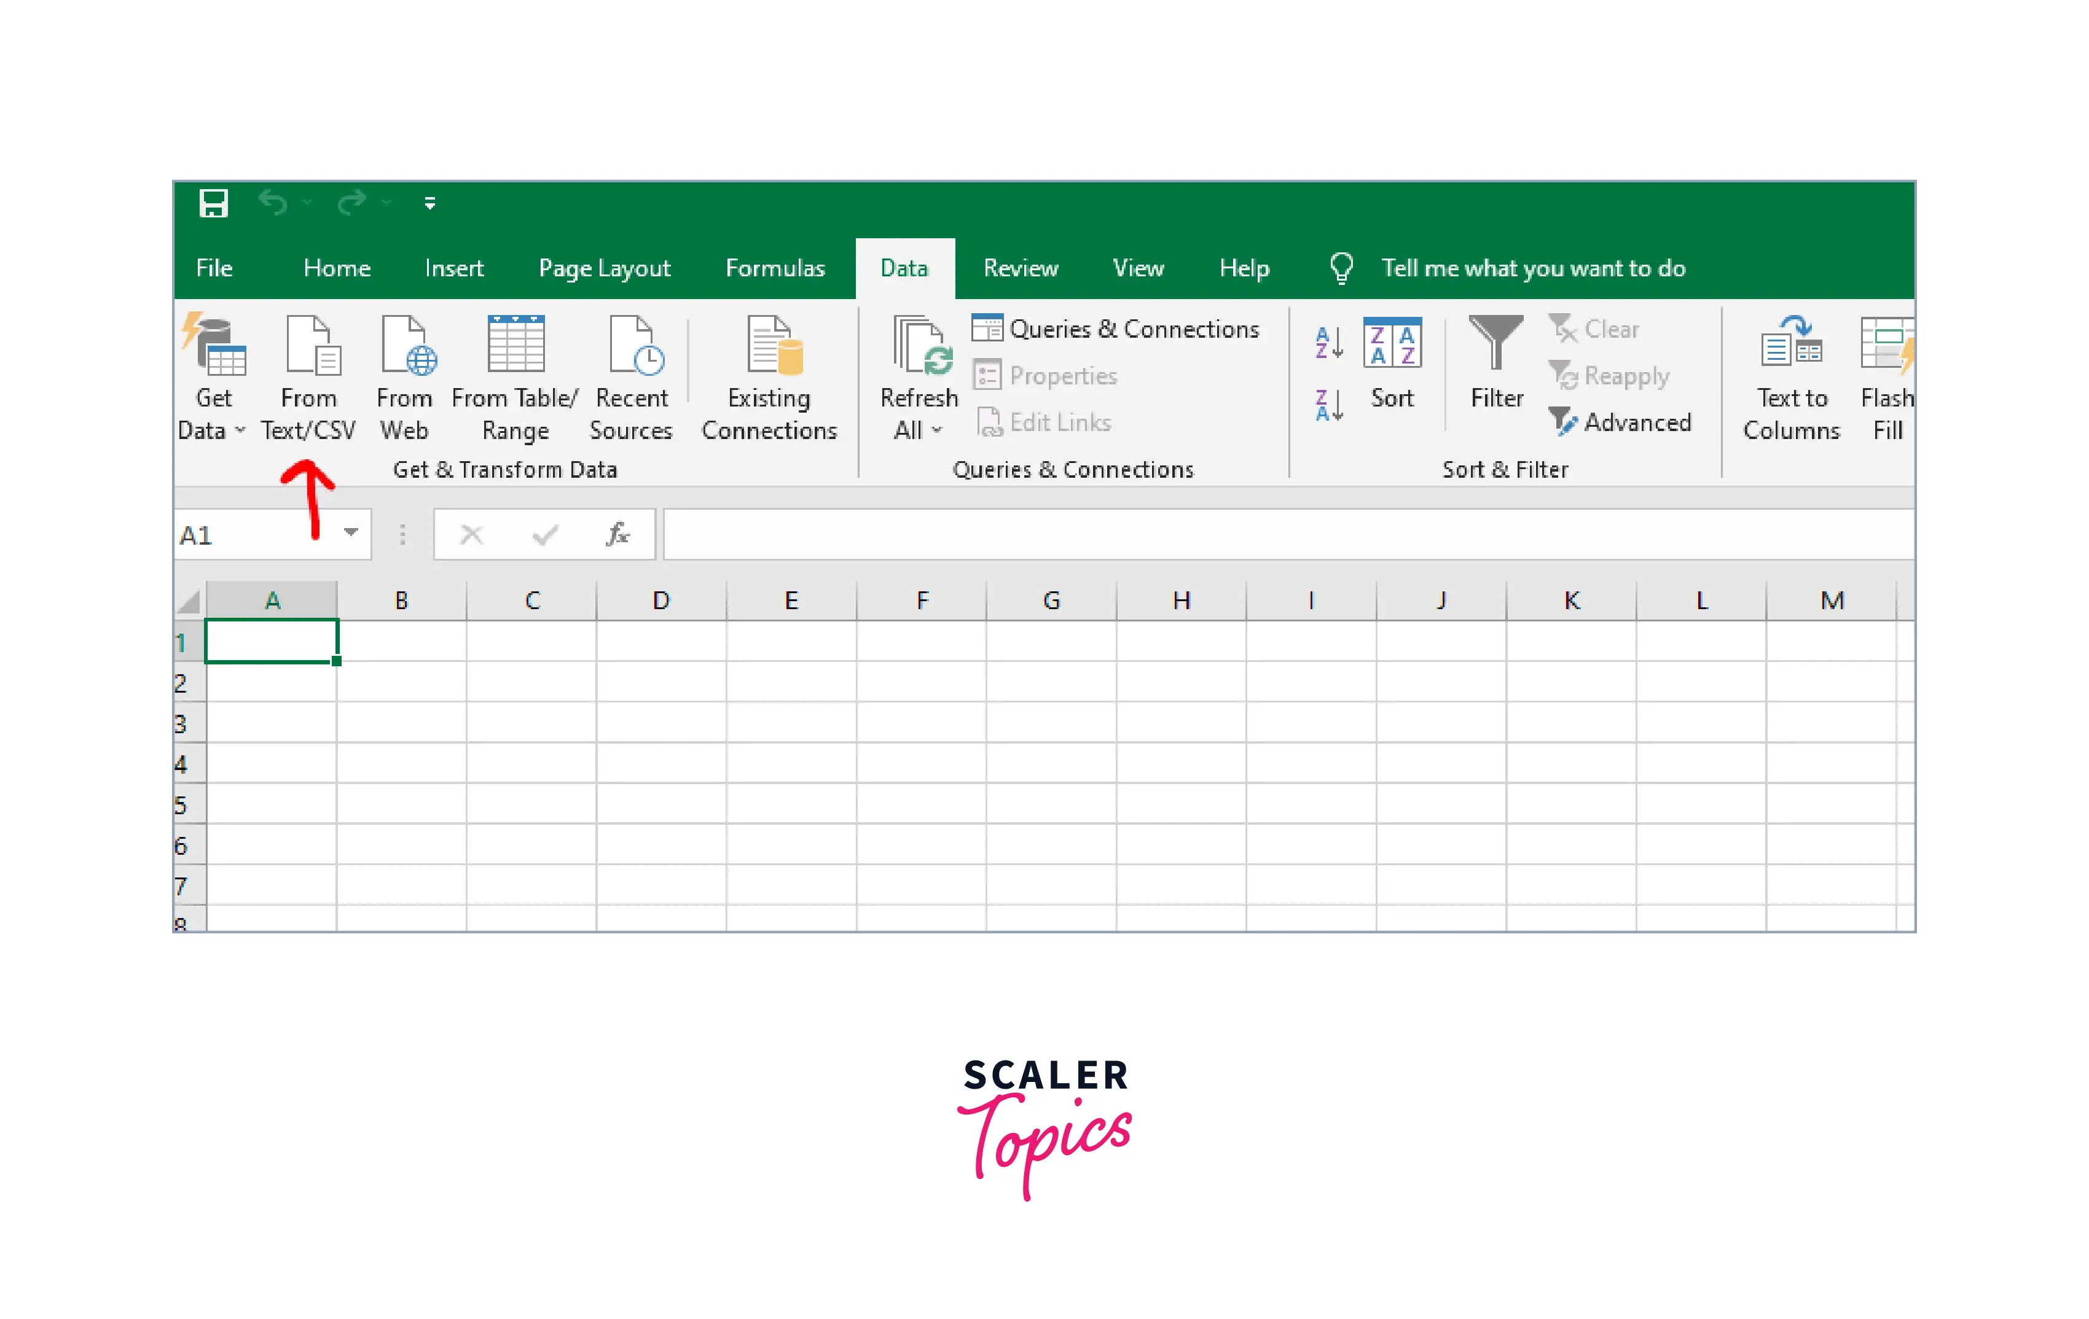
Task: Switch to the Formulas tab
Action: pyautogui.click(x=775, y=269)
